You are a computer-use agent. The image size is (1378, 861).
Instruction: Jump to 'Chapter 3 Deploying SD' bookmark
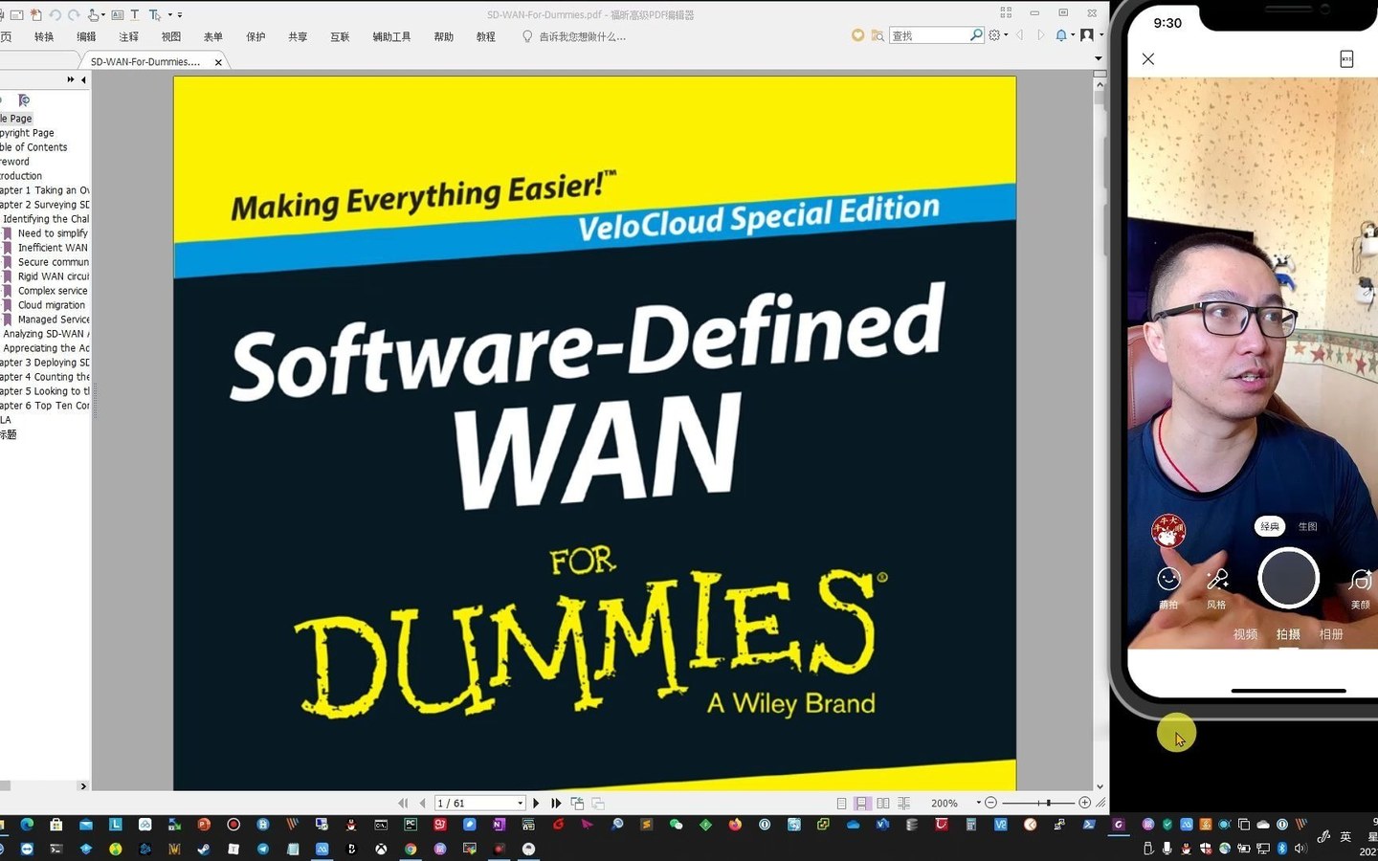44,363
